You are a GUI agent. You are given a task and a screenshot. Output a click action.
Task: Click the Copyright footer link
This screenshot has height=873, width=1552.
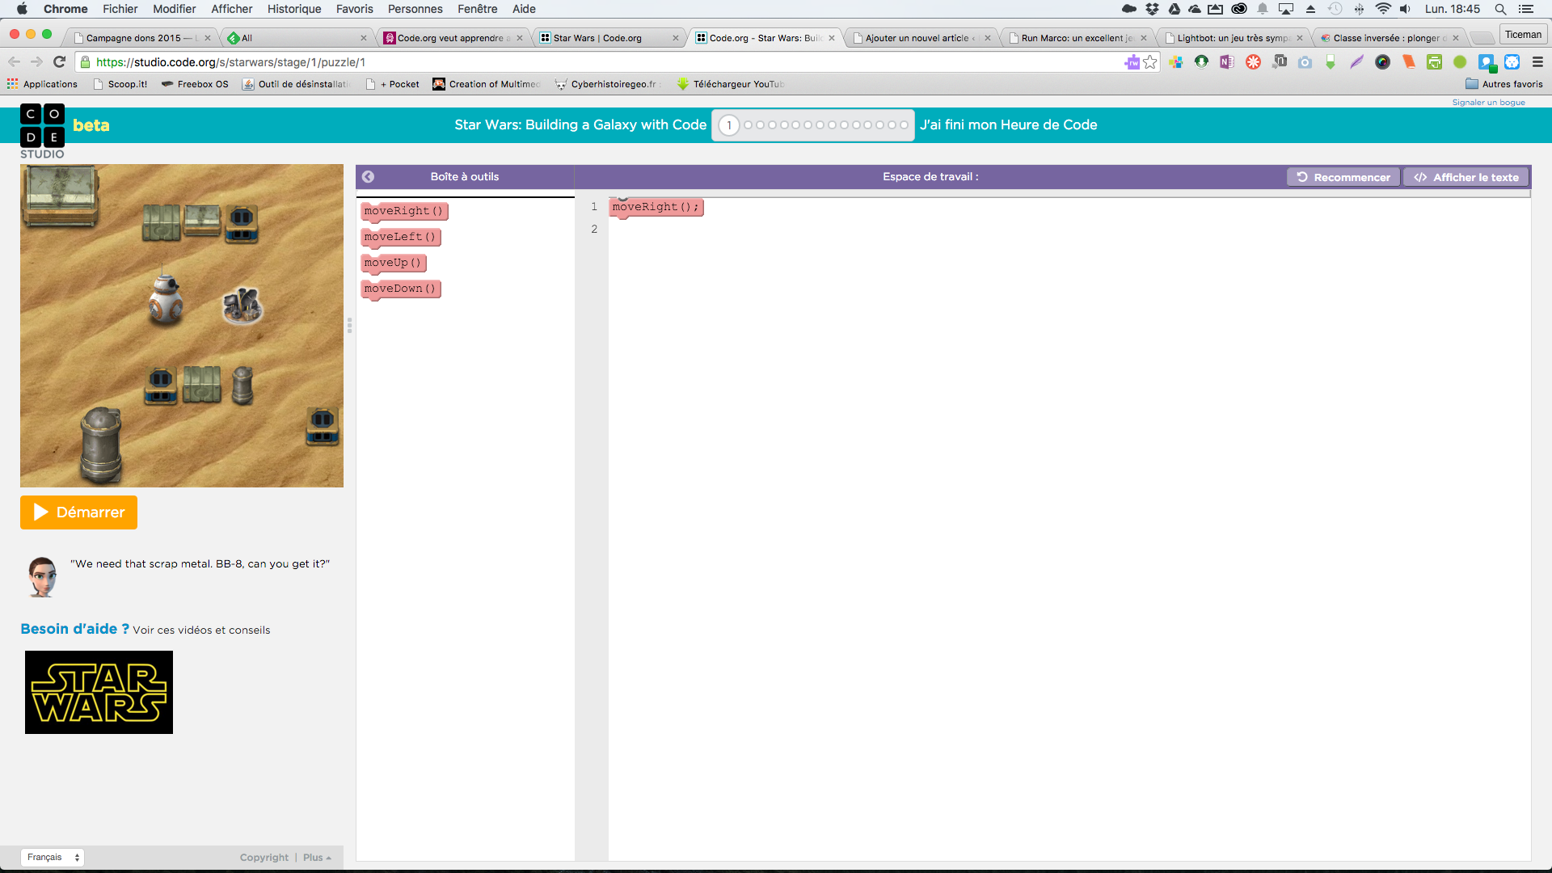coord(264,858)
